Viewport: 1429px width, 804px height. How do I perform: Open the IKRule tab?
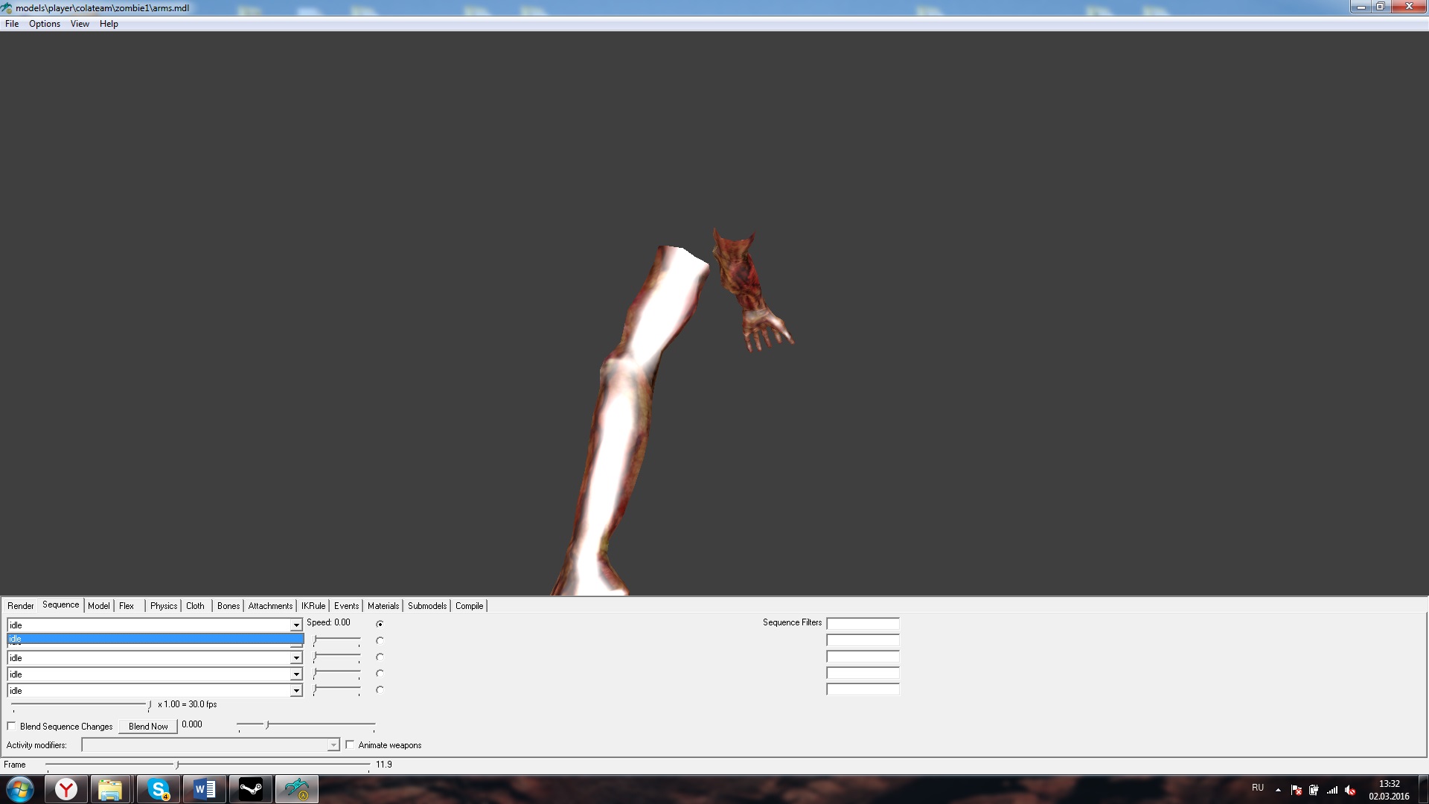(x=313, y=606)
